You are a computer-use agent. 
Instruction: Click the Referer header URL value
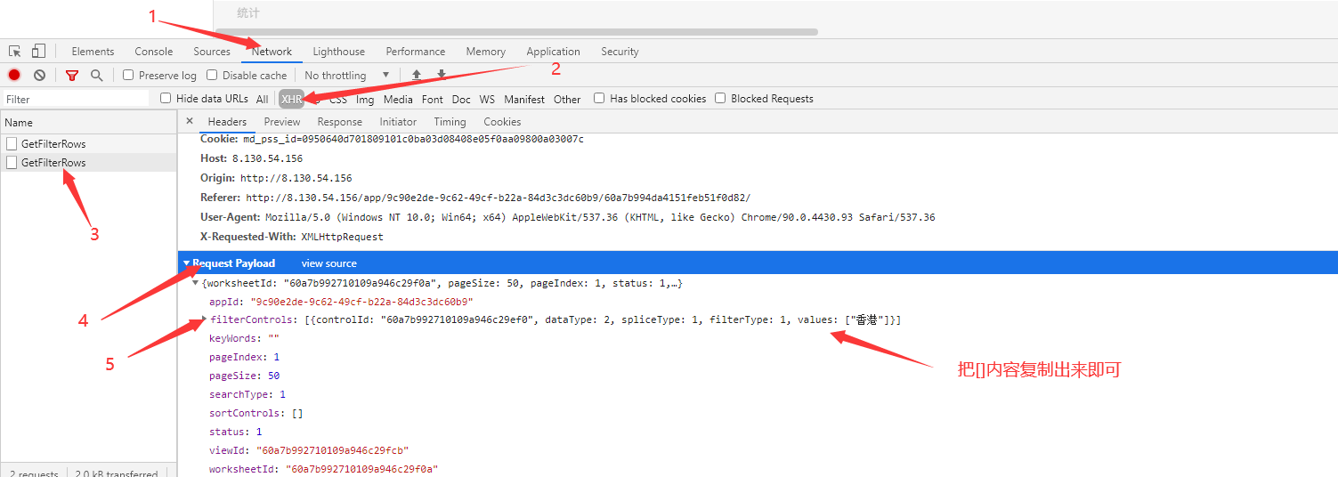tap(499, 198)
